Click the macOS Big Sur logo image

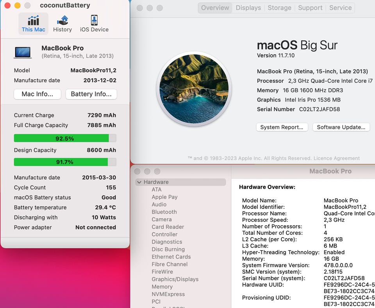194,89
